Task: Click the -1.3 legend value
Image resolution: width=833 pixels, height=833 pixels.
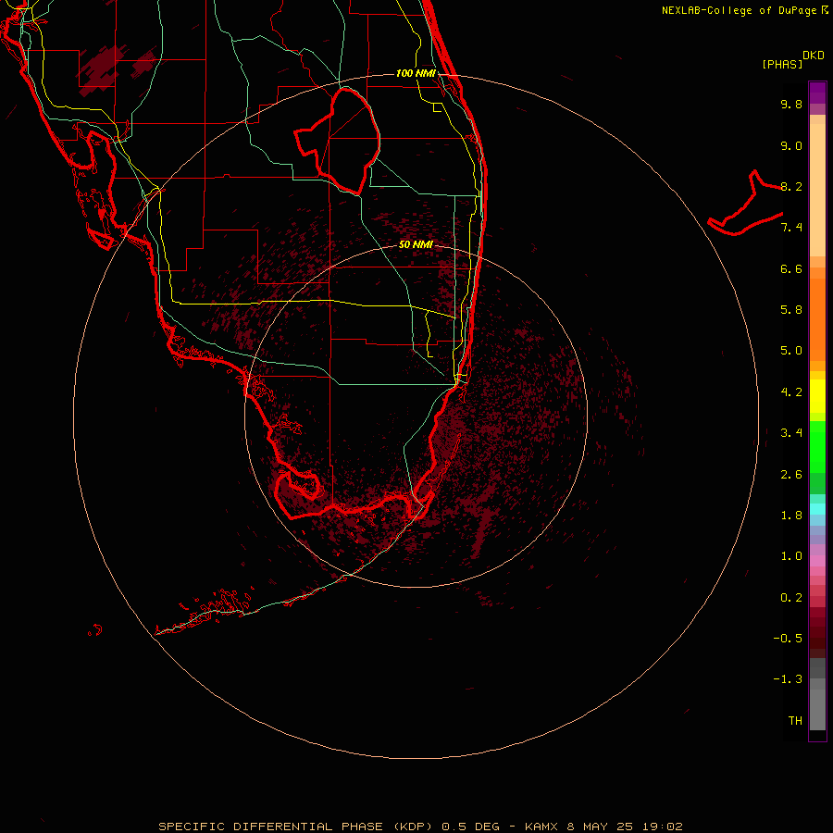Action: coord(788,679)
